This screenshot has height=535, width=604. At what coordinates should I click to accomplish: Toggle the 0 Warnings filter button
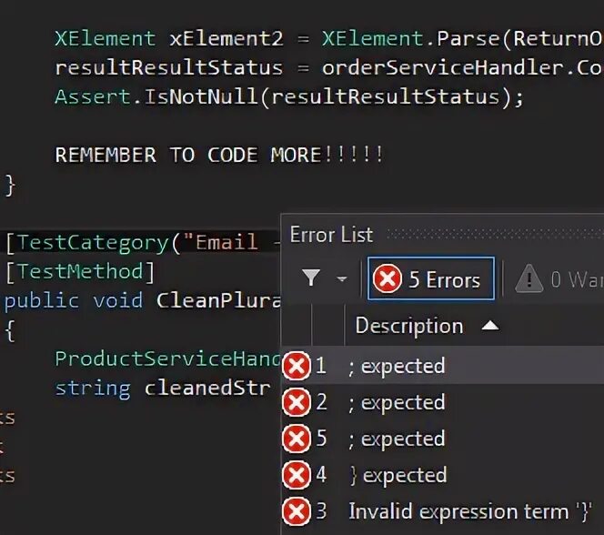(x=559, y=278)
